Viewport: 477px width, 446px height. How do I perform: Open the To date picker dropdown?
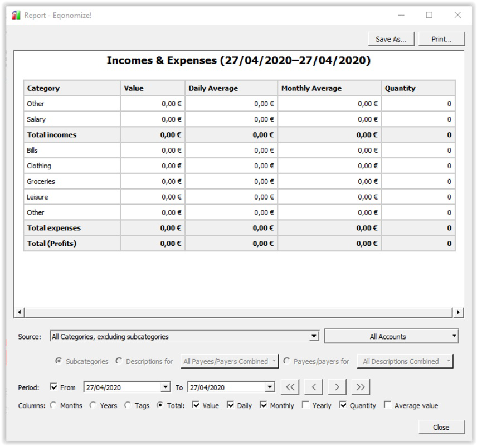tap(270, 387)
